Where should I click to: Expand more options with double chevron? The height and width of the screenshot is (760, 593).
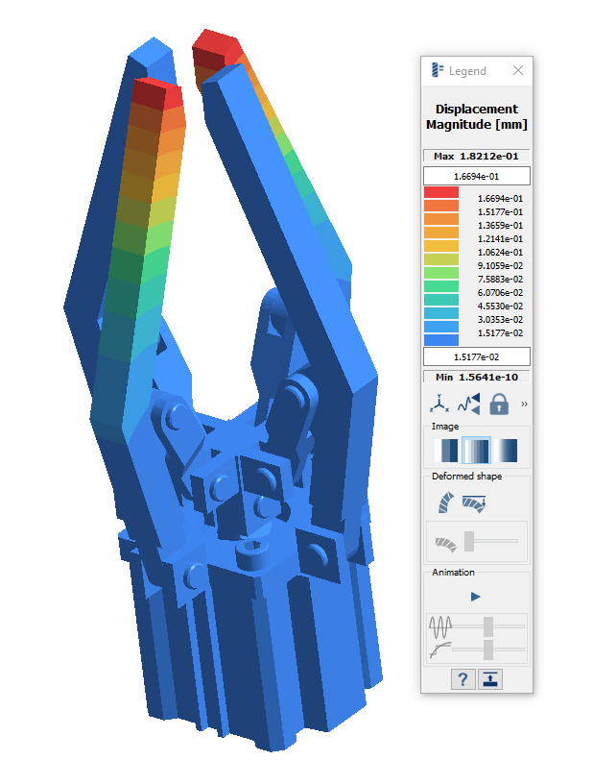524,404
